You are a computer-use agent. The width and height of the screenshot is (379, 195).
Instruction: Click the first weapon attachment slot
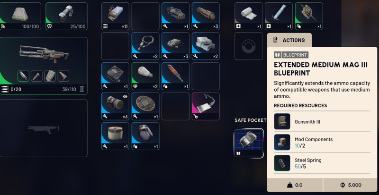(x=23, y=76)
